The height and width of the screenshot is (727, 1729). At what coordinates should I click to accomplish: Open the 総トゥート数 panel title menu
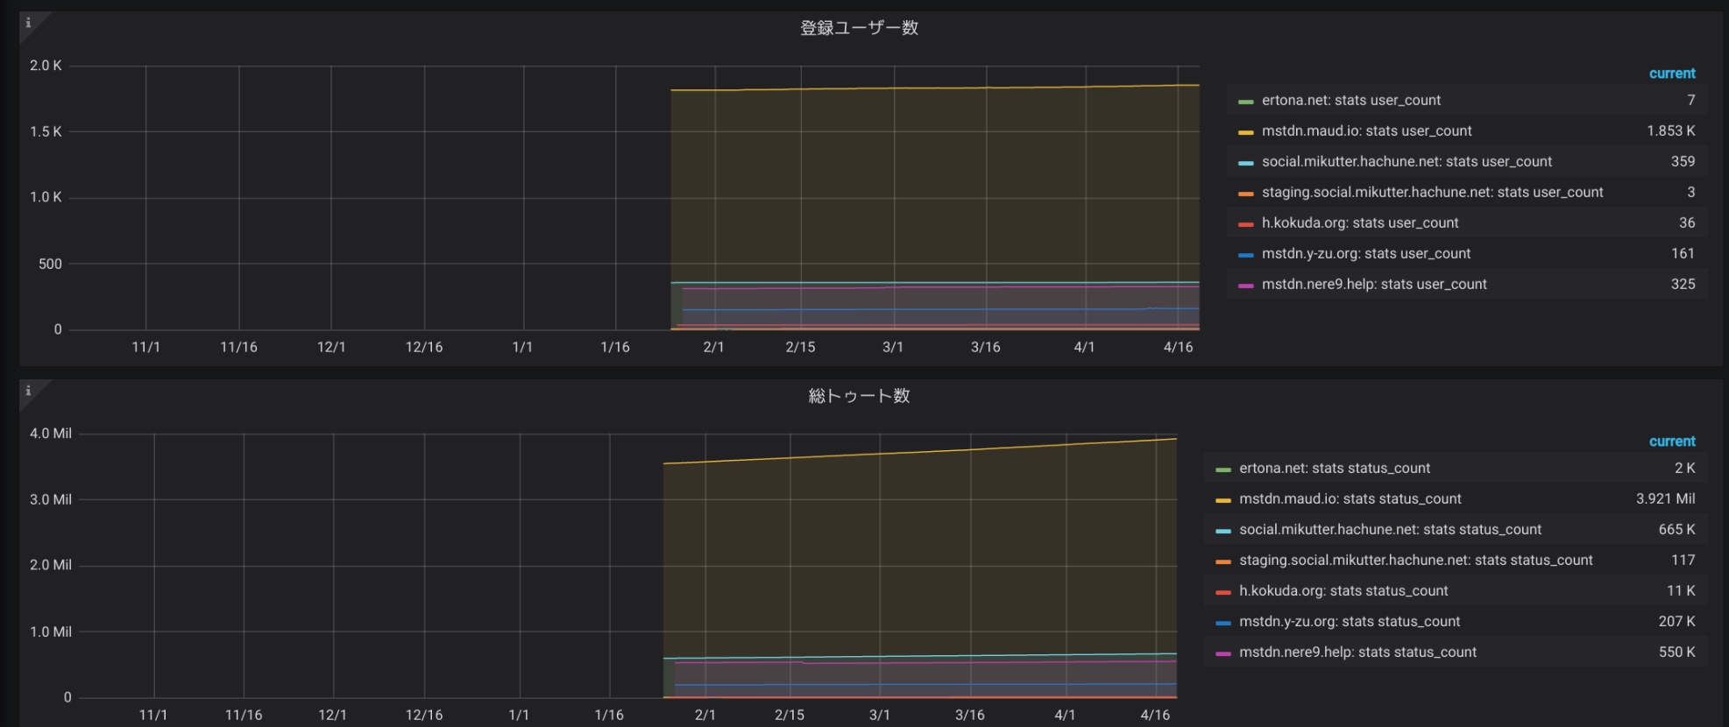[x=859, y=396]
